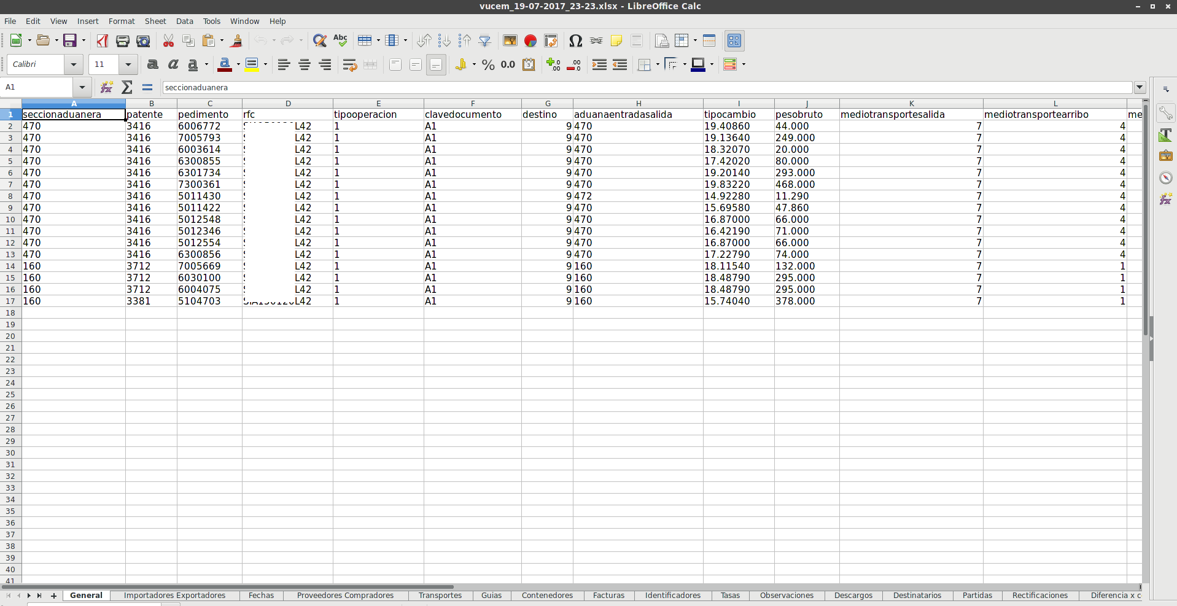Image resolution: width=1177 pixels, height=606 pixels.
Task: Click the AutoFilter funnel icon
Action: click(x=485, y=41)
